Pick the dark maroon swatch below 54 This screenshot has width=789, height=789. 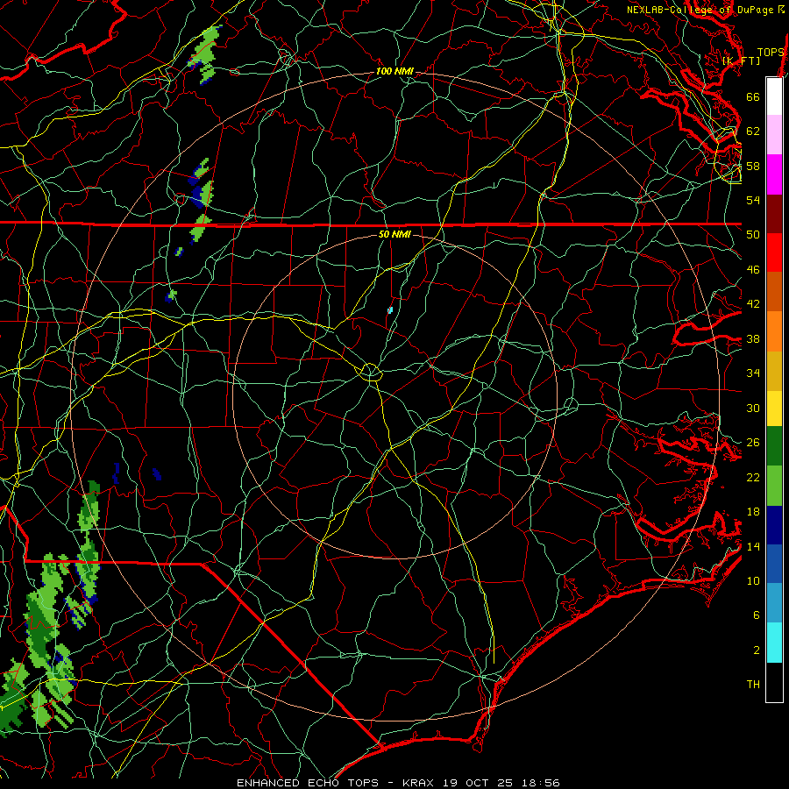point(774,213)
